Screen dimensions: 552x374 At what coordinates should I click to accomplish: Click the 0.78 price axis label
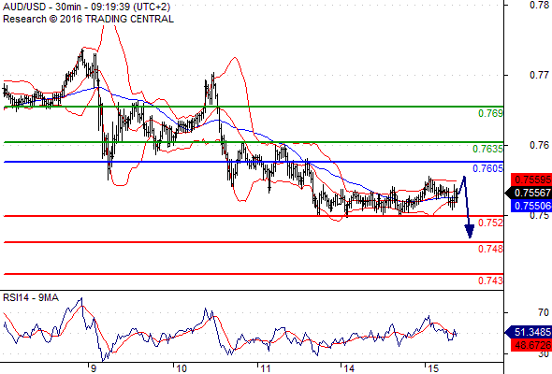(539, 5)
